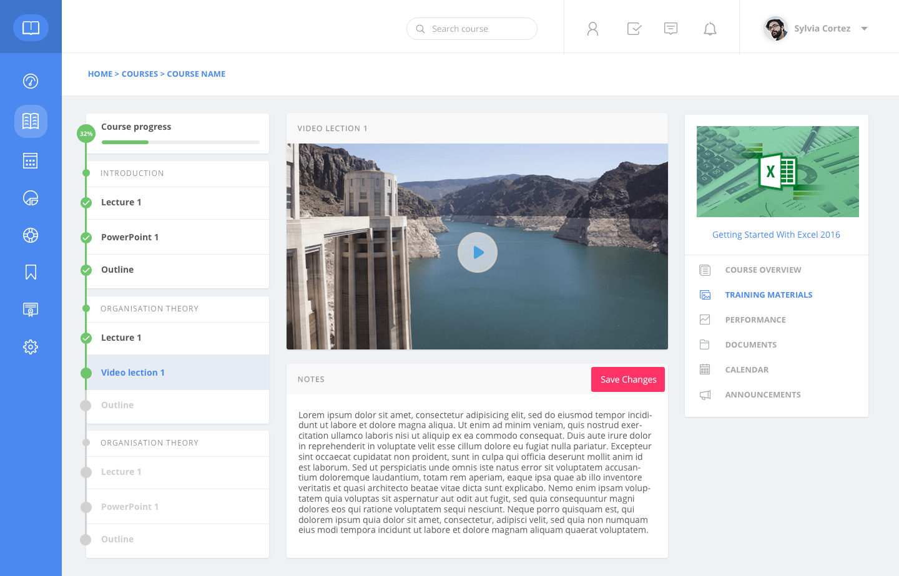Click inside the Search course field
This screenshot has height=576, width=899.
pos(472,29)
